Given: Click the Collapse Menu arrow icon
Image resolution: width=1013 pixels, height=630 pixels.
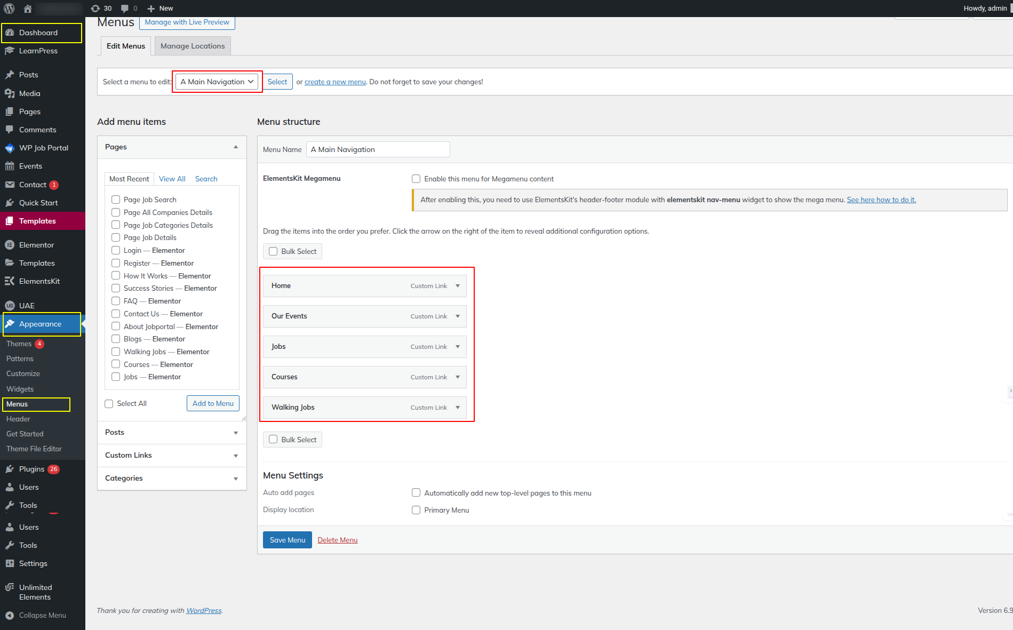Looking at the screenshot, I should click(10, 615).
